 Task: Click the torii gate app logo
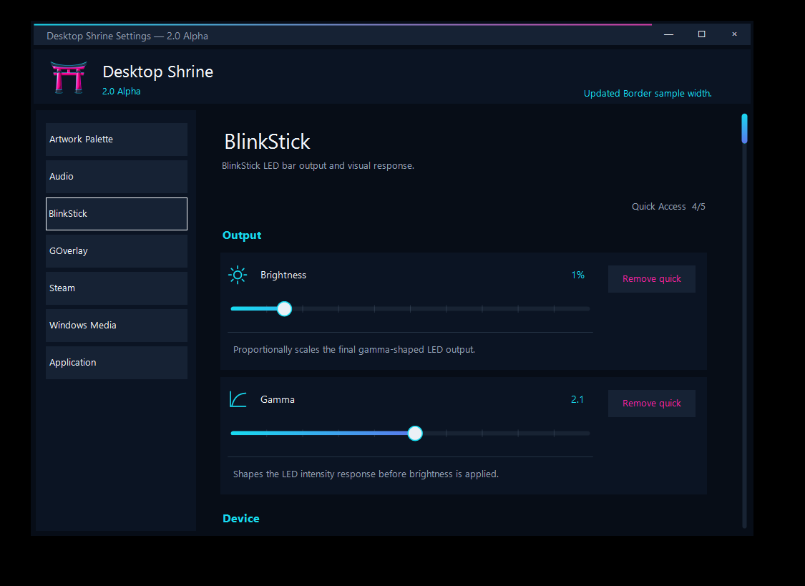pos(68,77)
